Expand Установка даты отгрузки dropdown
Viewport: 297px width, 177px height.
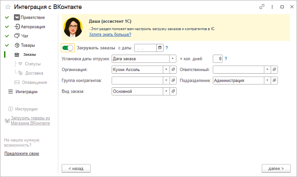point(172,59)
